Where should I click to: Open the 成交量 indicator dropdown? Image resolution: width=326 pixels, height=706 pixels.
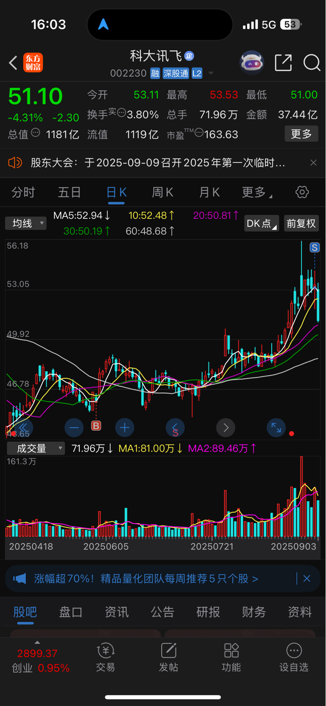pyautogui.click(x=36, y=449)
